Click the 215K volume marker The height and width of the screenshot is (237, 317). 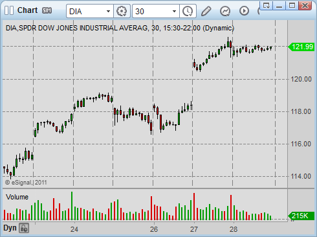coord(301,216)
